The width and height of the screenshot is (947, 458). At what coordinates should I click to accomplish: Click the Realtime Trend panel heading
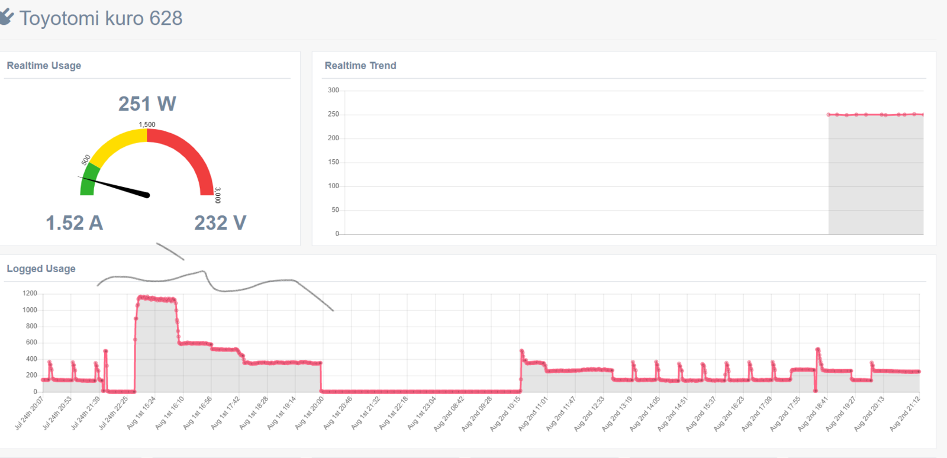[x=360, y=66]
